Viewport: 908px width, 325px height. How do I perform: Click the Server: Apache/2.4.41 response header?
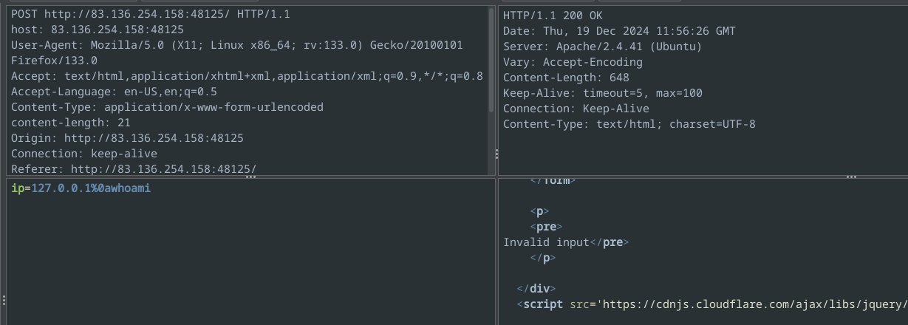click(603, 47)
